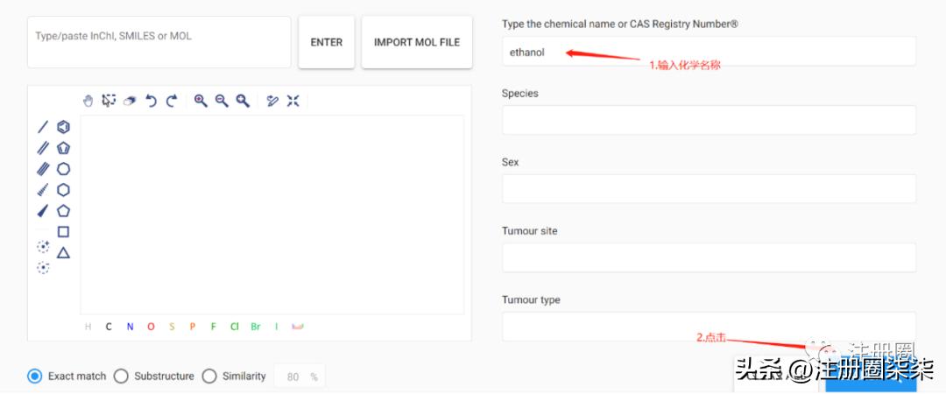Pick the red Oxygen atom
Image resolution: width=946 pixels, height=394 pixels.
151,327
